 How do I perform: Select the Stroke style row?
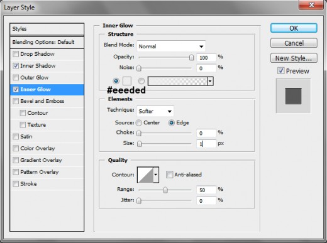(x=47, y=184)
